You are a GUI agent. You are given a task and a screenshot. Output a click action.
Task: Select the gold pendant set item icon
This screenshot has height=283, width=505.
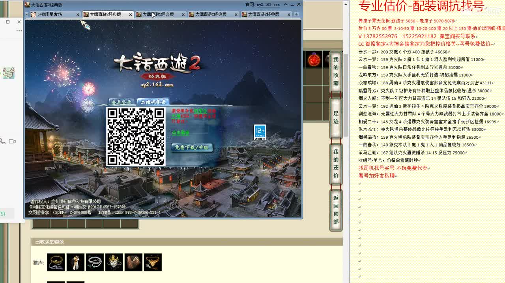(x=153, y=263)
